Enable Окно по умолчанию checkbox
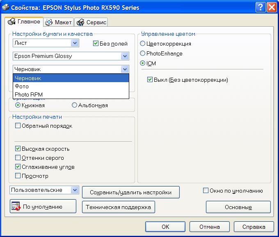The width and height of the screenshot is (279, 237). pos(206,190)
